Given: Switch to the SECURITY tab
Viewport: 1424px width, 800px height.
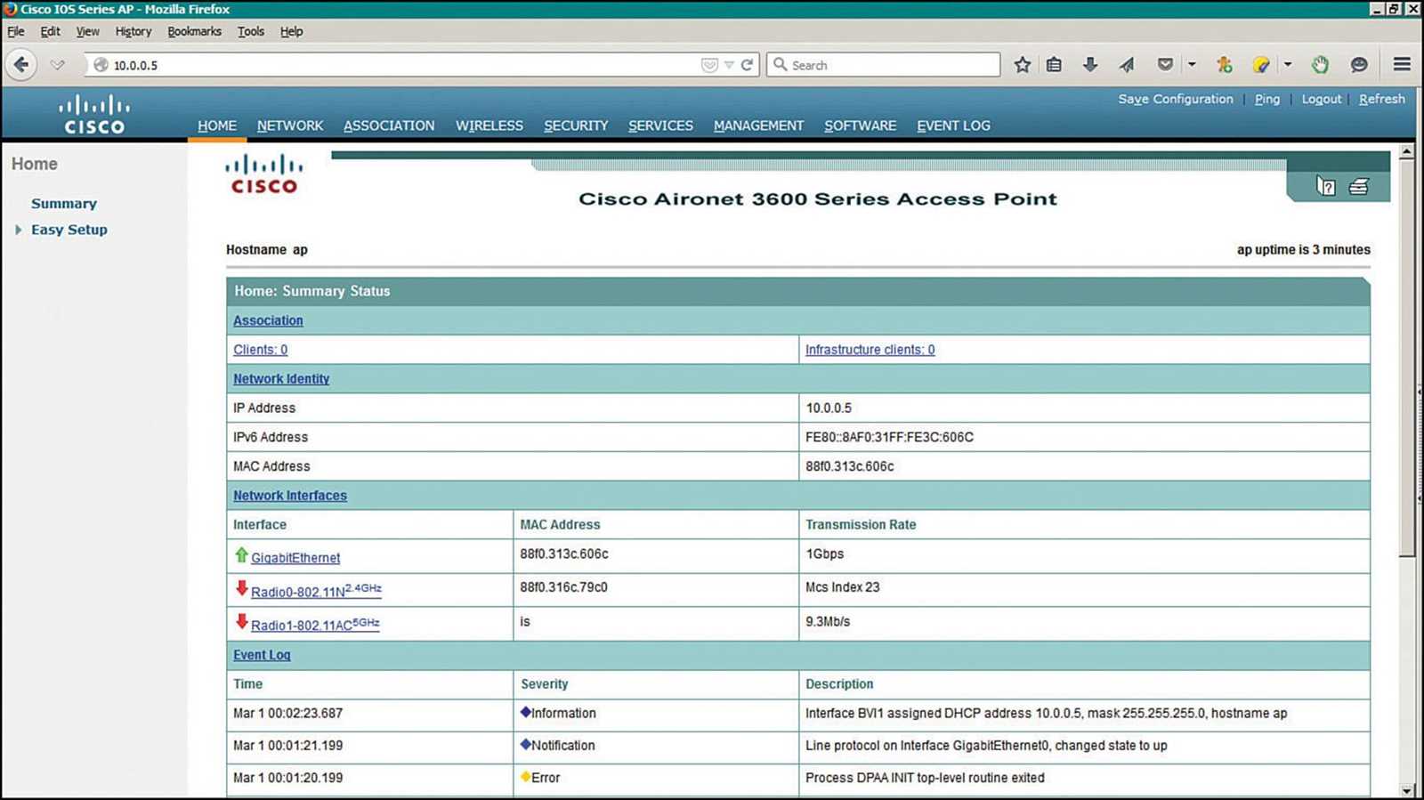Looking at the screenshot, I should pos(576,125).
